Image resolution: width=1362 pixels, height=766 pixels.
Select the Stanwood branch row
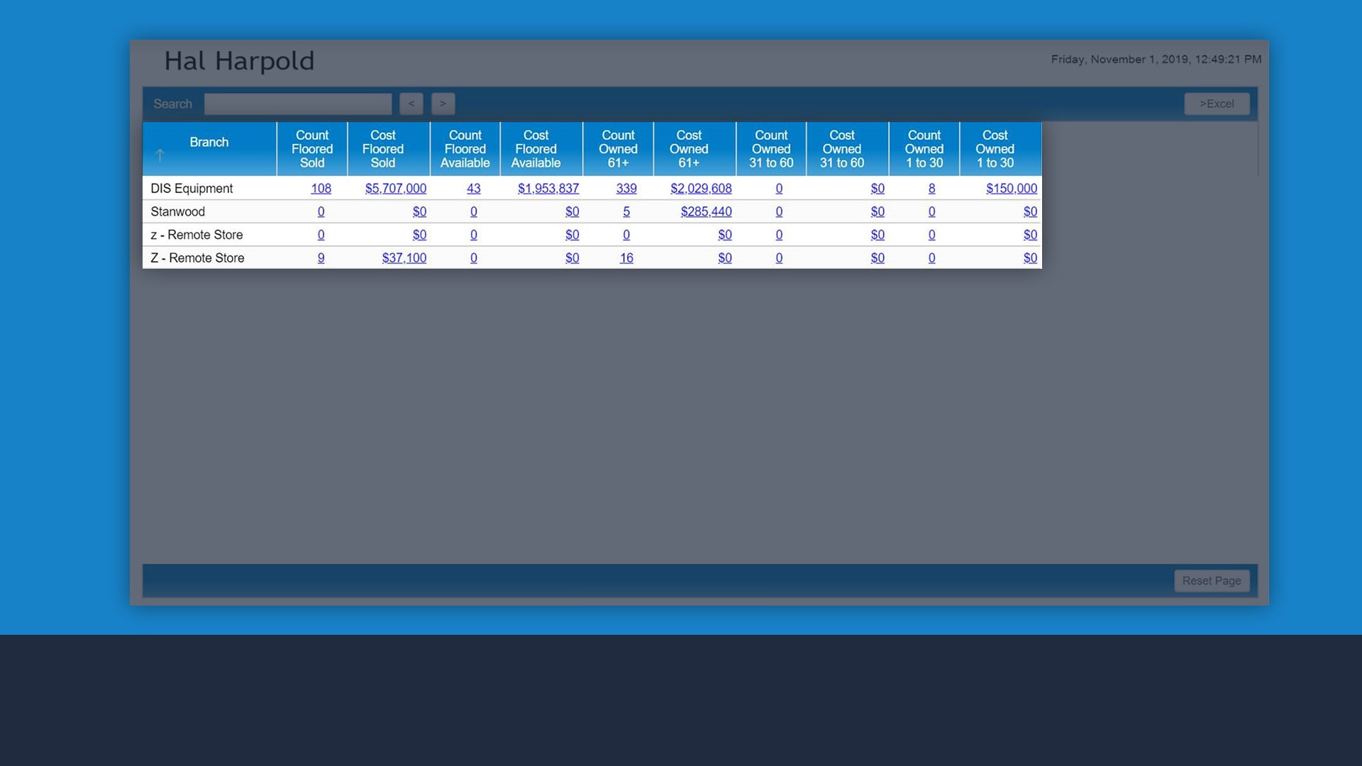(592, 212)
